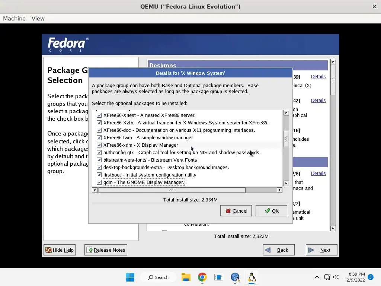Click the horizontal scrollbar left arrow
Image resolution: width=381 pixels, height=286 pixels.
tap(95, 190)
